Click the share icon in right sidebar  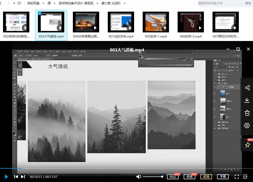coord(247,88)
